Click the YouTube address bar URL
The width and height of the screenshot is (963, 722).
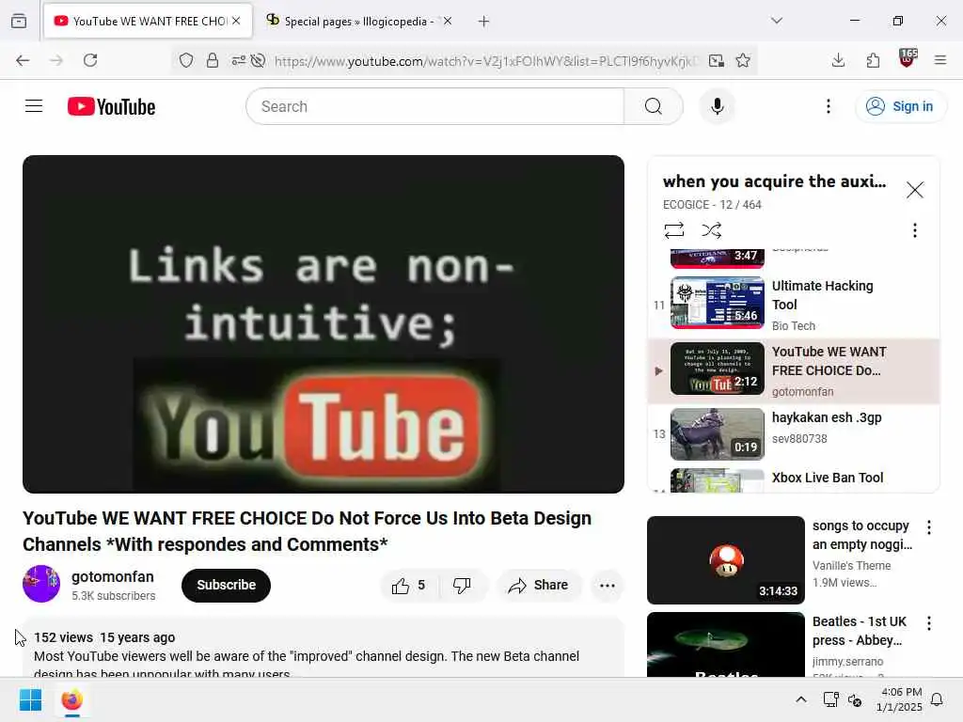pos(486,61)
